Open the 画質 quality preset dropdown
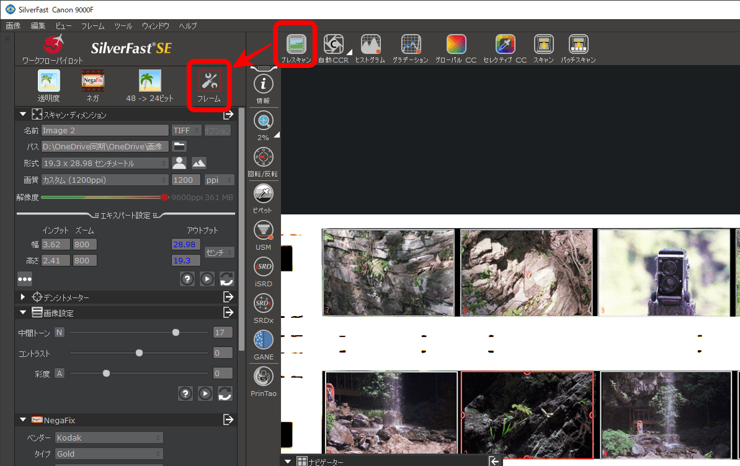 (x=105, y=180)
